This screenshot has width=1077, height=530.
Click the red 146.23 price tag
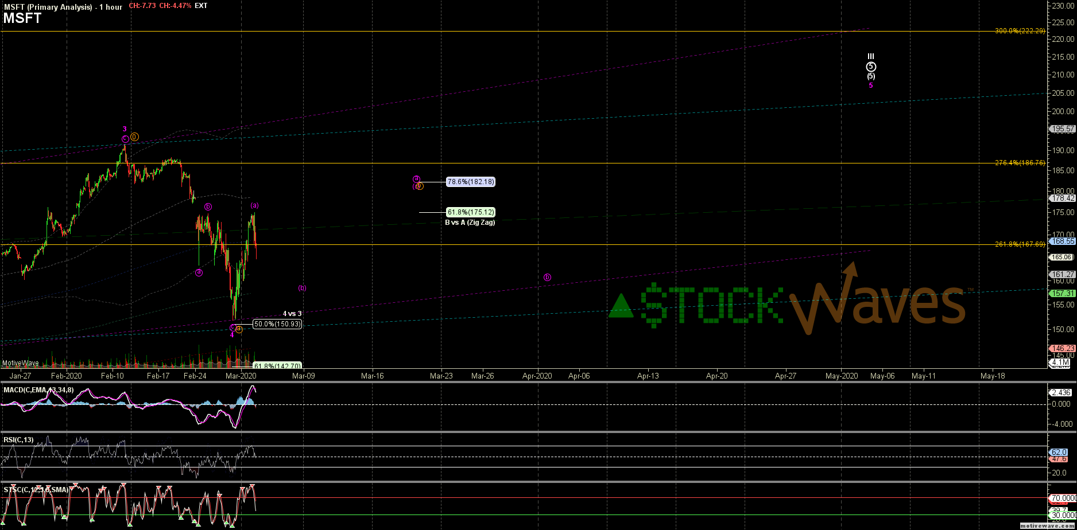pos(1063,348)
